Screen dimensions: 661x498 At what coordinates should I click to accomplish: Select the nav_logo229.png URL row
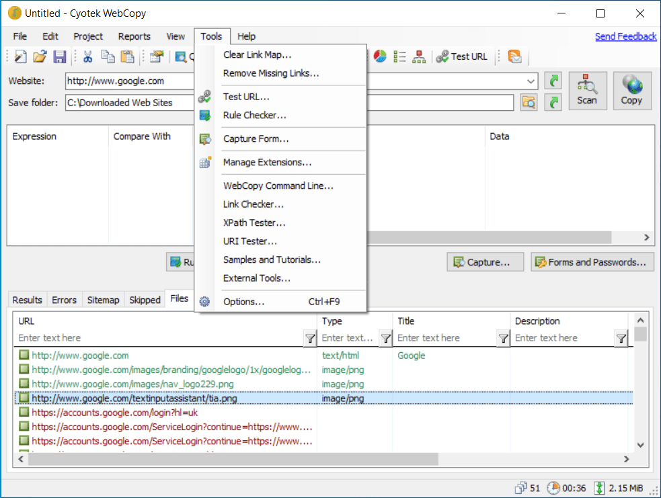coord(323,384)
